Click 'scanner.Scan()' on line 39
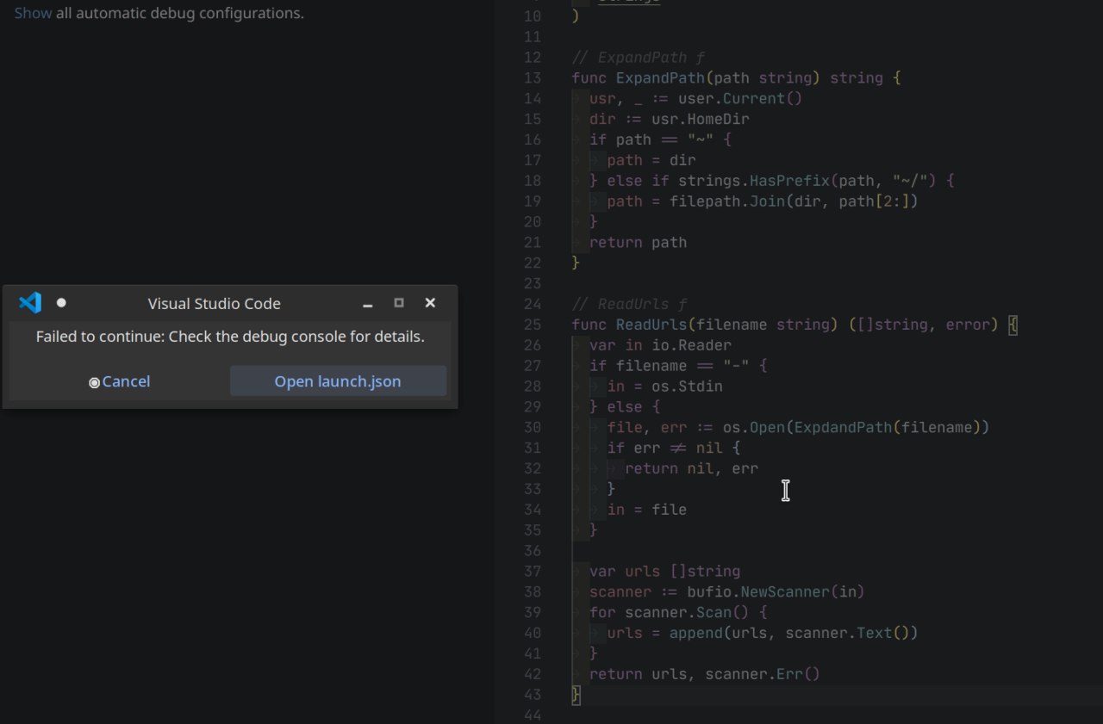 click(687, 613)
